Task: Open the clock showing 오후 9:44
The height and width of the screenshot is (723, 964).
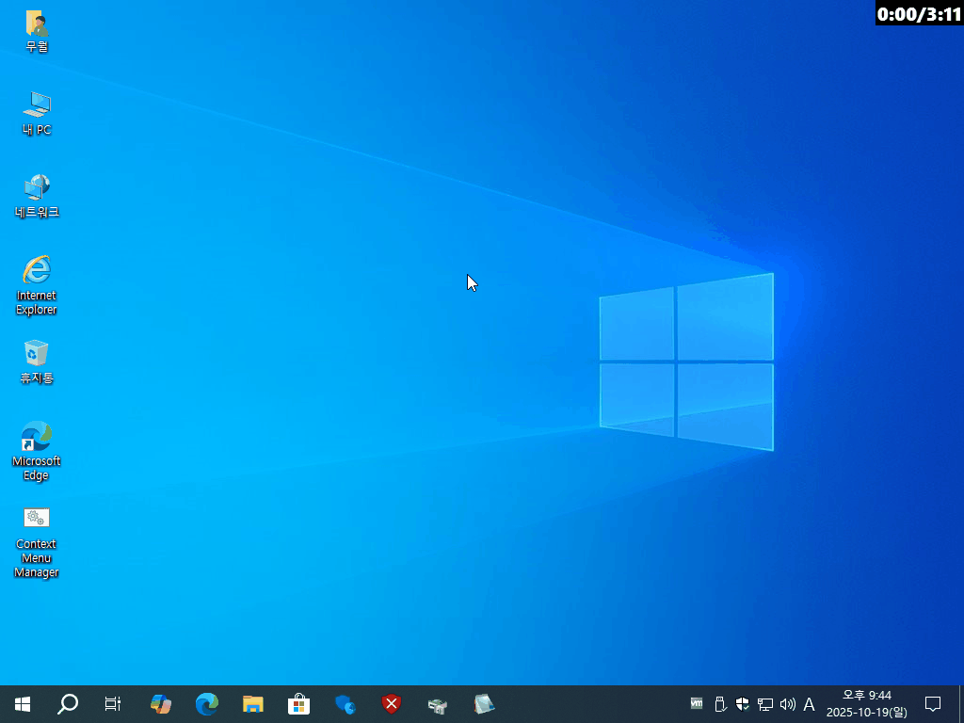Action: click(867, 704)
